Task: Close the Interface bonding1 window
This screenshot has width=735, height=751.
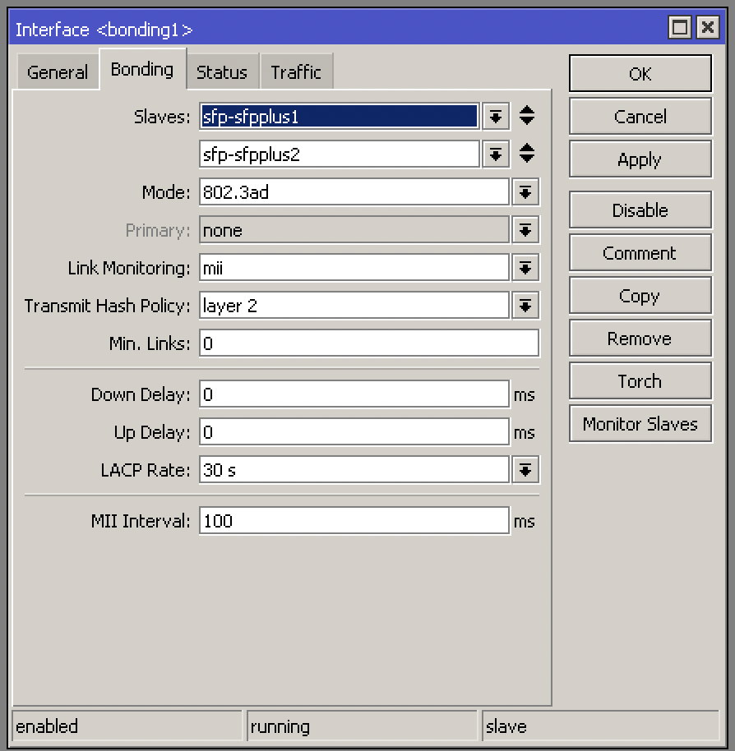Action: tap(708, 27)
